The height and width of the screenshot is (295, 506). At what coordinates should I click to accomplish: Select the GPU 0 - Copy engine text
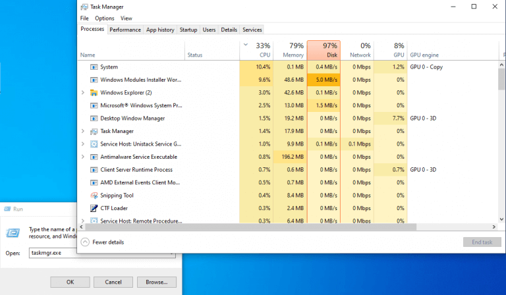coord(426,67)
